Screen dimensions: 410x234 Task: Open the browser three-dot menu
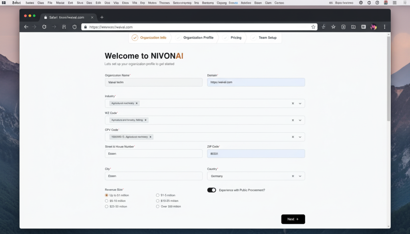pos(385,27)
